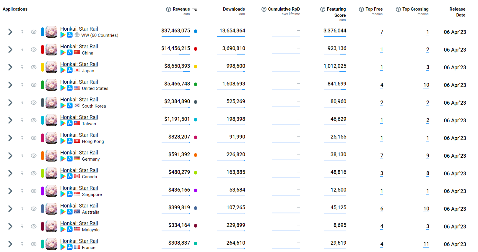The width and height of the screenshot is (478, 252).
Task: Open Cumulative RpD help question-mark icon
Action: coord(264,9)
